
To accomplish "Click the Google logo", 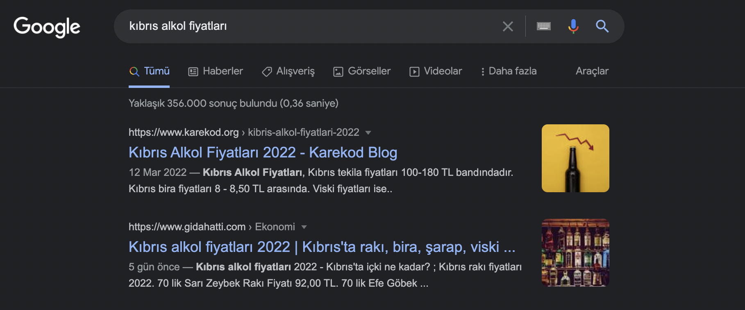I will (47, 27).
